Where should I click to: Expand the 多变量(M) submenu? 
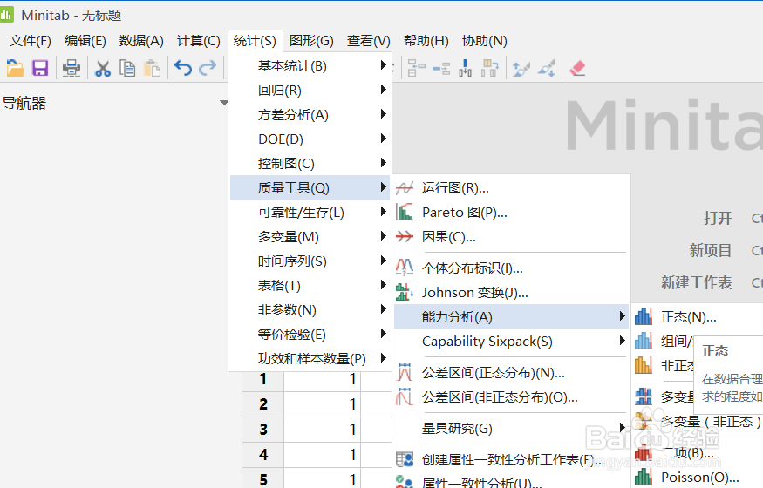[x=310, y=237]
